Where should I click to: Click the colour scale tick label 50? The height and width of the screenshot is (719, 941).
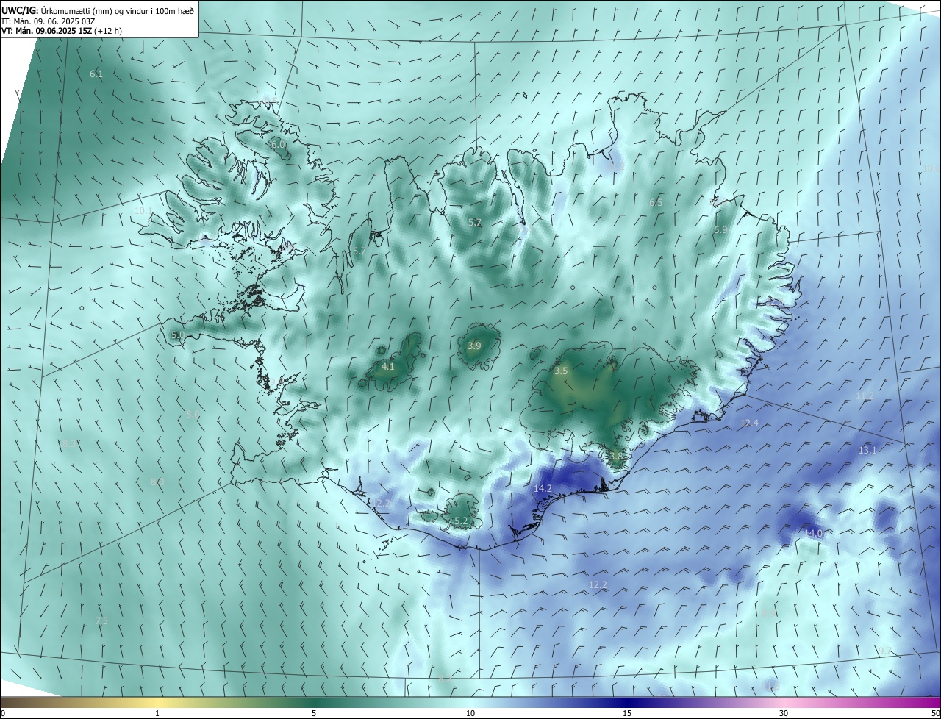(x=935, y=714)
